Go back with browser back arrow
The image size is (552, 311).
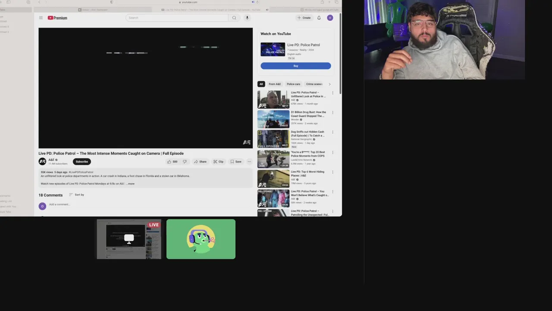pyautogui.click(x=39, y=2)
